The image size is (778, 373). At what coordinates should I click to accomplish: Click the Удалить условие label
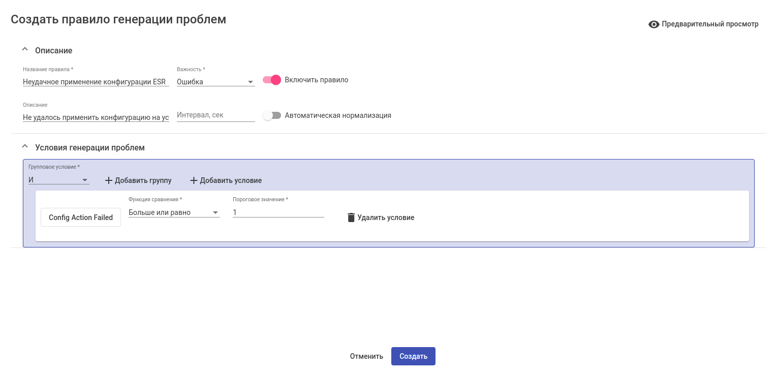point(386,217)
